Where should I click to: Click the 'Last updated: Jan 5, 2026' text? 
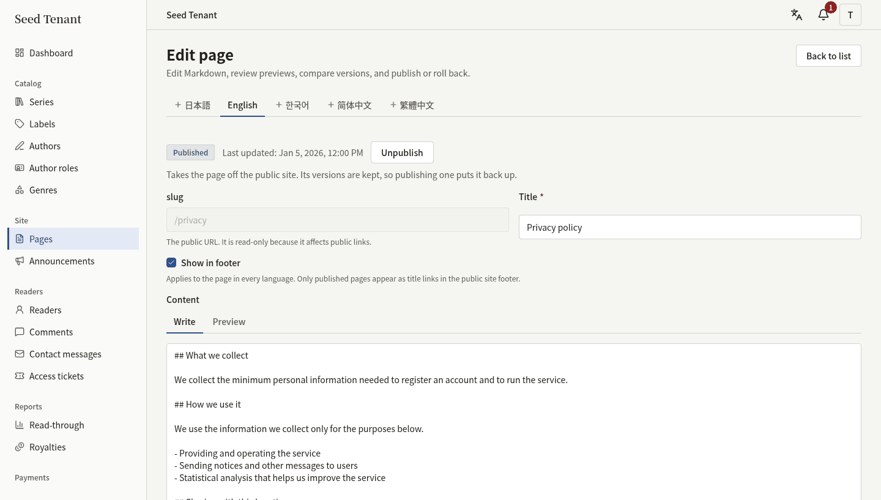pos(292,152)
